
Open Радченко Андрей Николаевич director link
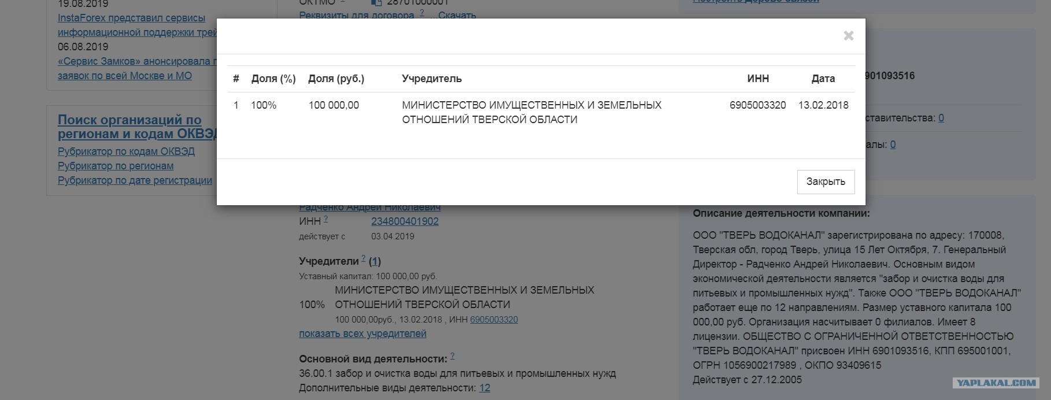(369, 208)
